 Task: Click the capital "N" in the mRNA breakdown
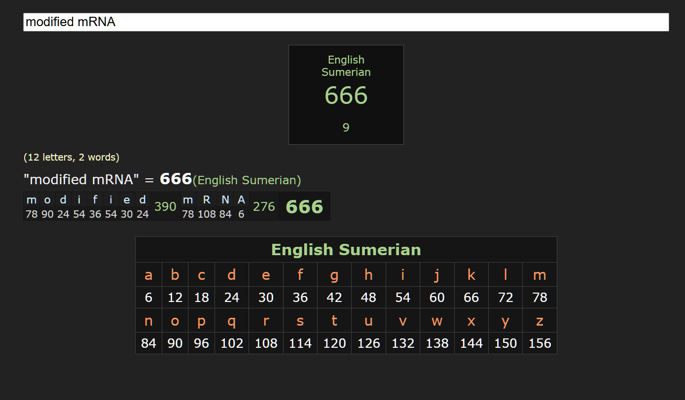tap(225, 200)
